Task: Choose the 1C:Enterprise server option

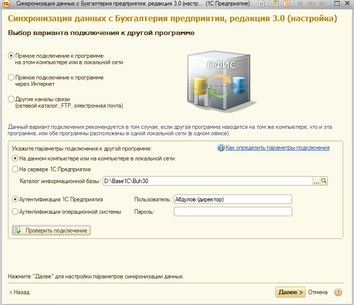Action: coord(15,169)
